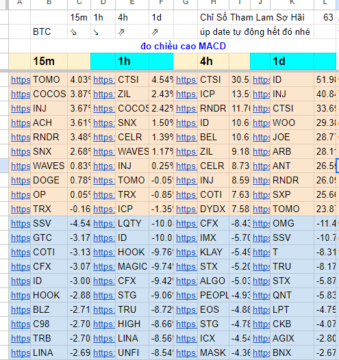This screenshot has width=339, height=360.
Task: Open the https link beside ICP in 4h section
Action: pyautogui.click(x=186, y=94)
